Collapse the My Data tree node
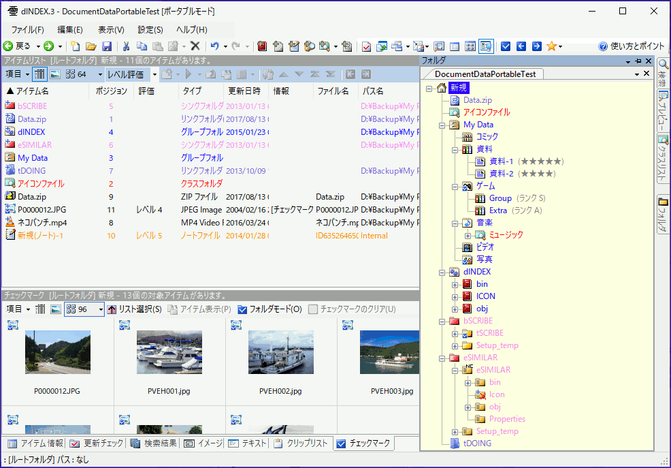Image resolution: width=671 pixels, height=468 pixels. (442, 125)
